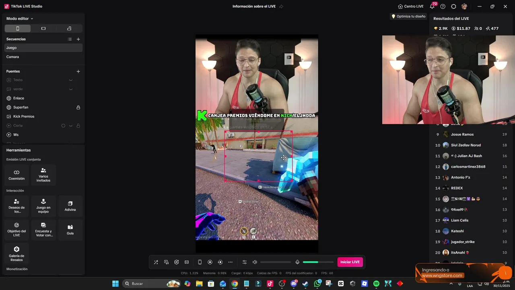Open the media music tool in bottom toolbar

click(166, 262)
